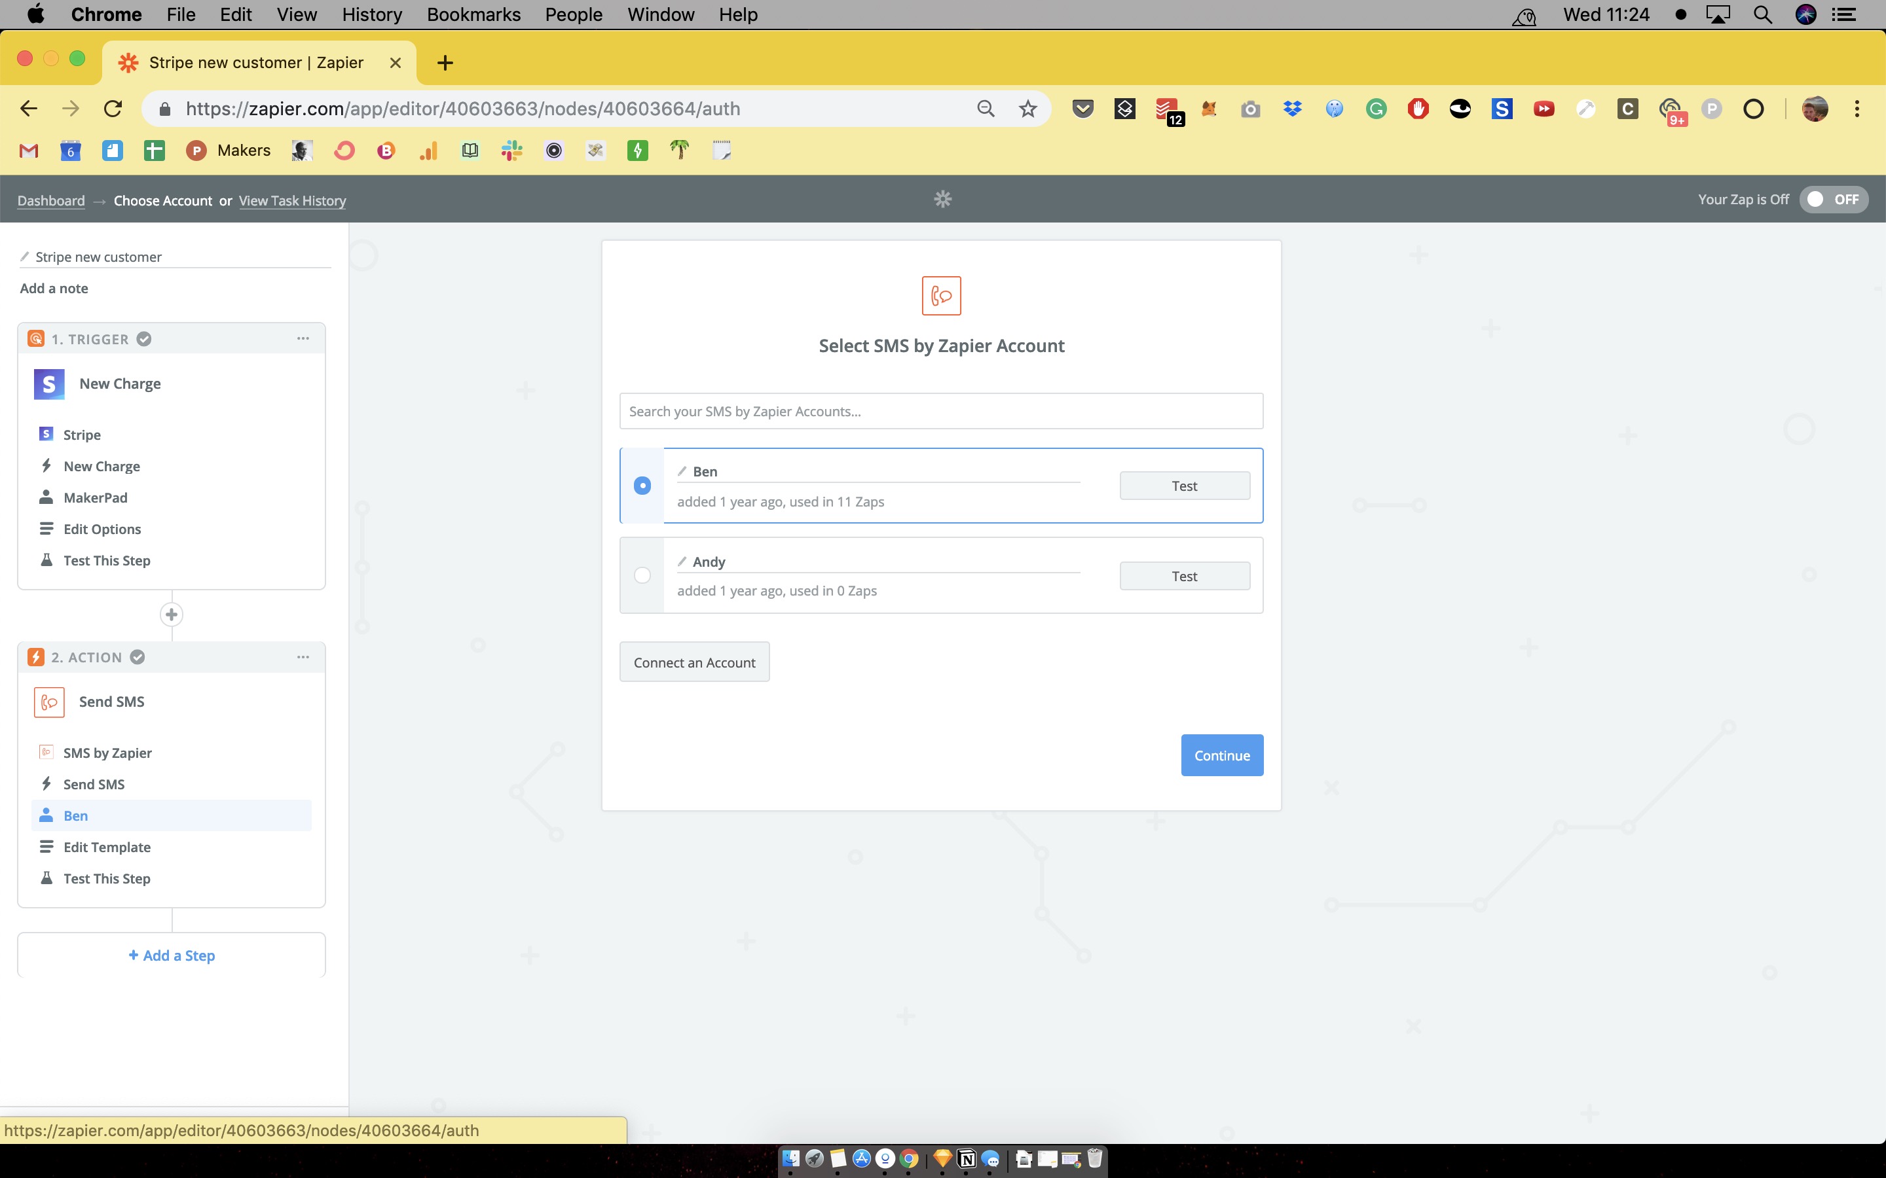Open the View menu
The image size is (1886, 1178).
[296, 14]
